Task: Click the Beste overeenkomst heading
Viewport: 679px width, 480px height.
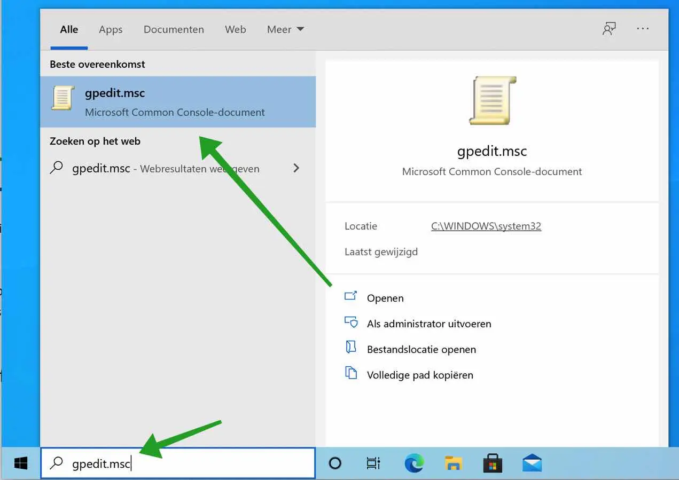Action: click(97, 64)
